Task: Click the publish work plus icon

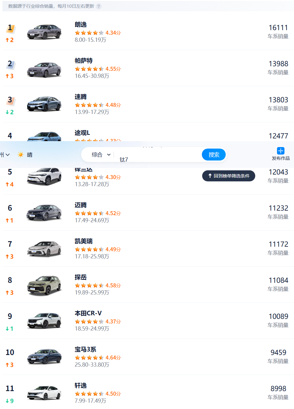Action: tap(281, 151)
